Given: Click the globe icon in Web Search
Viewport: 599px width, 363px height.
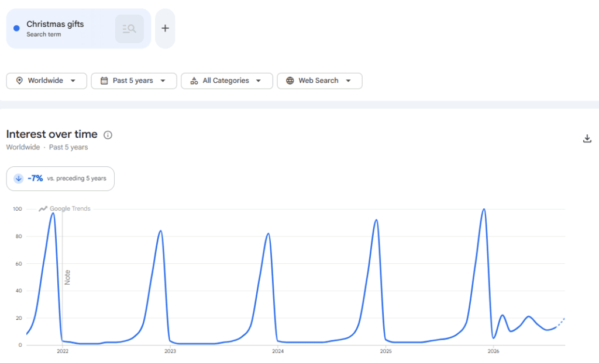Looking at the screenshot, I should click(x=290, y=81).
